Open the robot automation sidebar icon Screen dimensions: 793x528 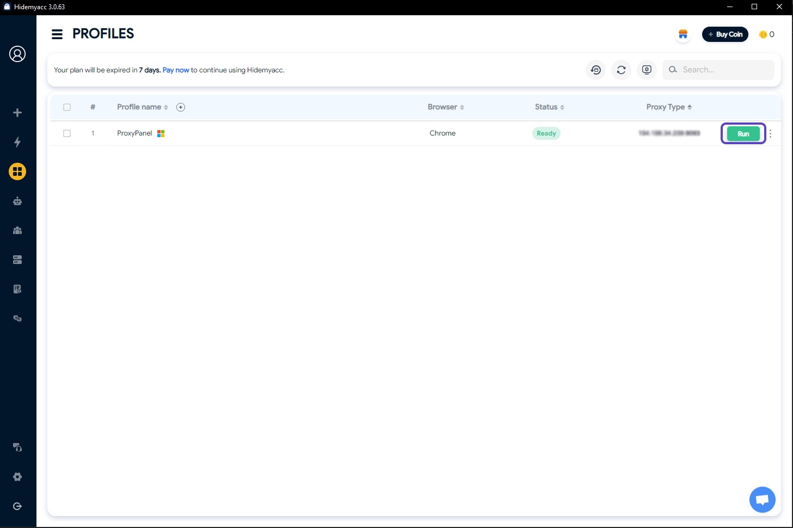coord(17,201)
